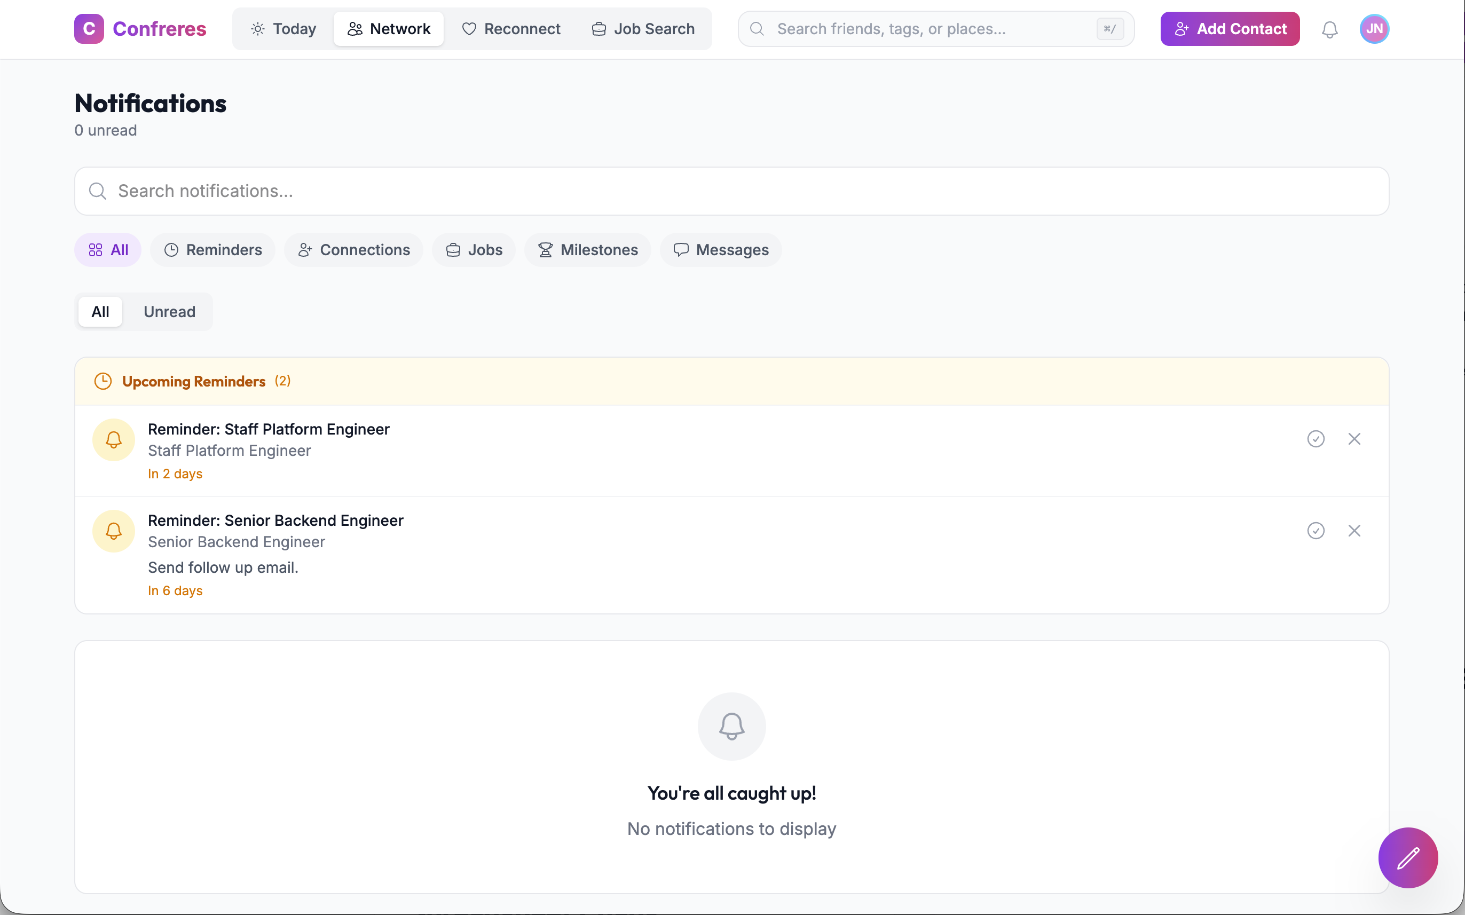Open the Reconnect section
The image size is (1465, 915).
pos(511,28)
